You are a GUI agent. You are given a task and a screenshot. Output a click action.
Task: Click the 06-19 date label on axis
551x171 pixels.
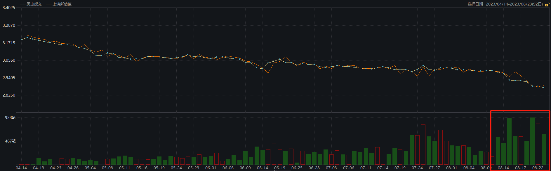280,168
